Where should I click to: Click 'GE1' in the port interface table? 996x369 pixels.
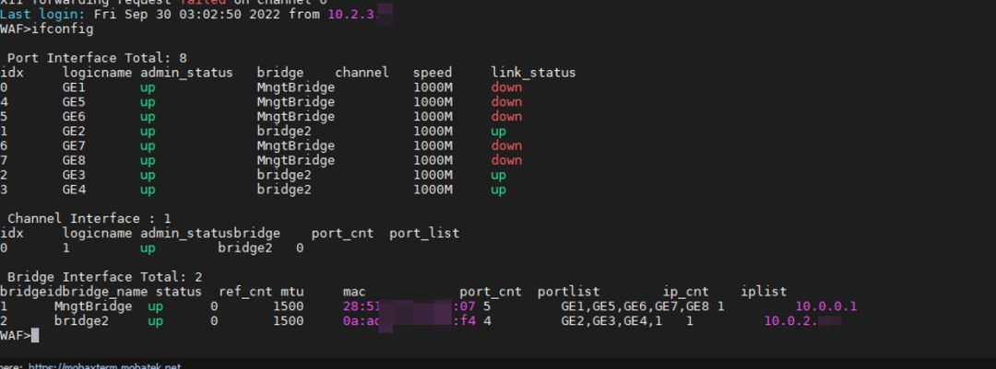74,86
